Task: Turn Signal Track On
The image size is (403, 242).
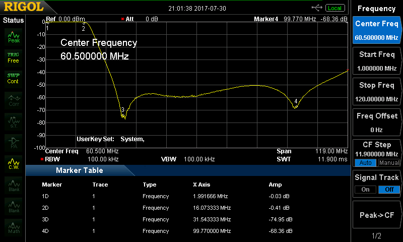Action: (x=365, y=189)
